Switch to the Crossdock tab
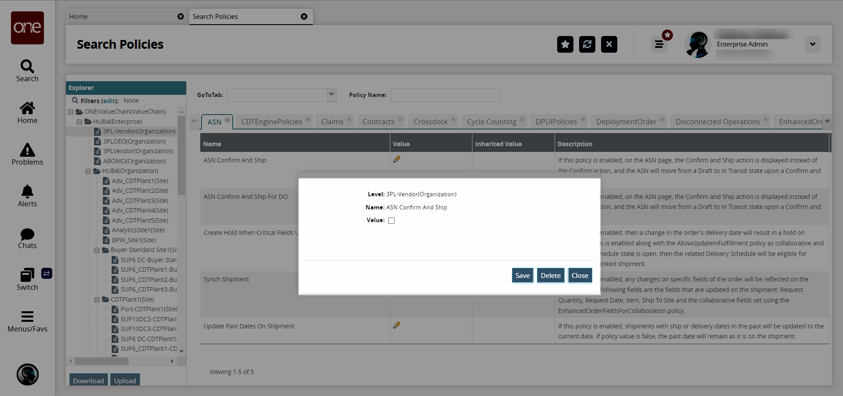This screenshot has height=396, width=843. (x=430, y=122)
